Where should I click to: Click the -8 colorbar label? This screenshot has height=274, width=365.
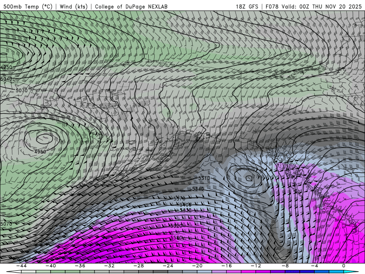(x=286, y=266)
